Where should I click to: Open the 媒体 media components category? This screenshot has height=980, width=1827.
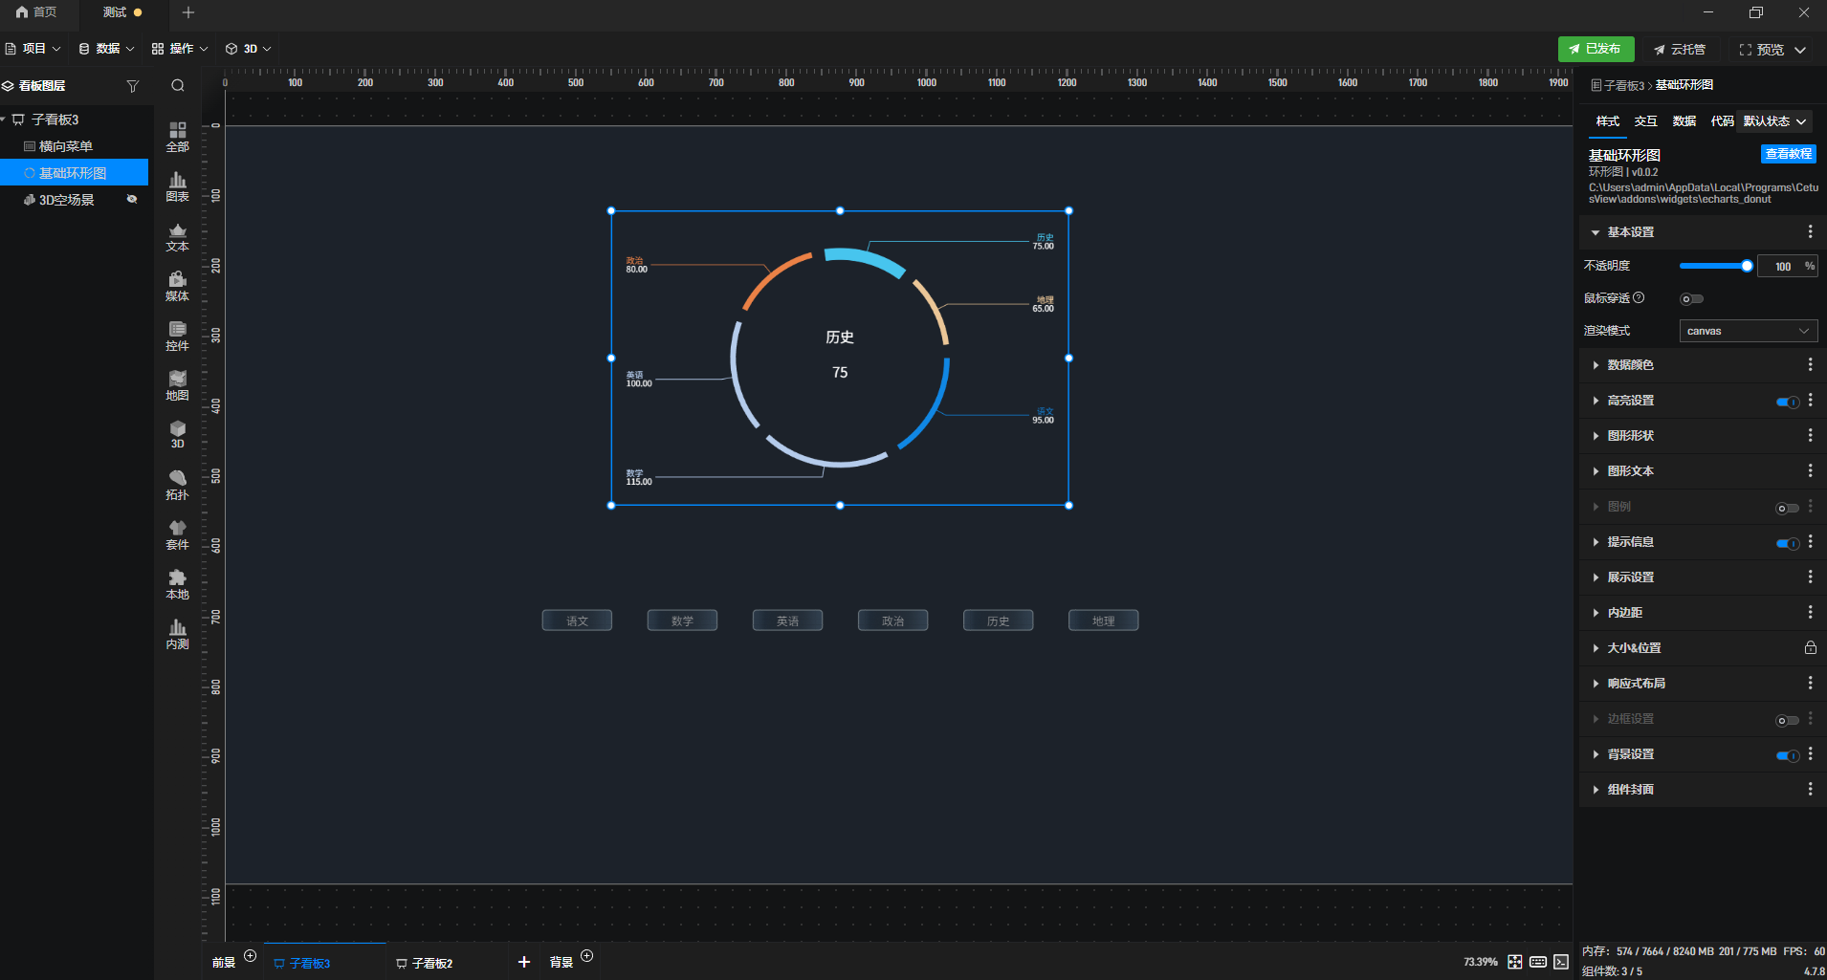click(x=178, y=287)
